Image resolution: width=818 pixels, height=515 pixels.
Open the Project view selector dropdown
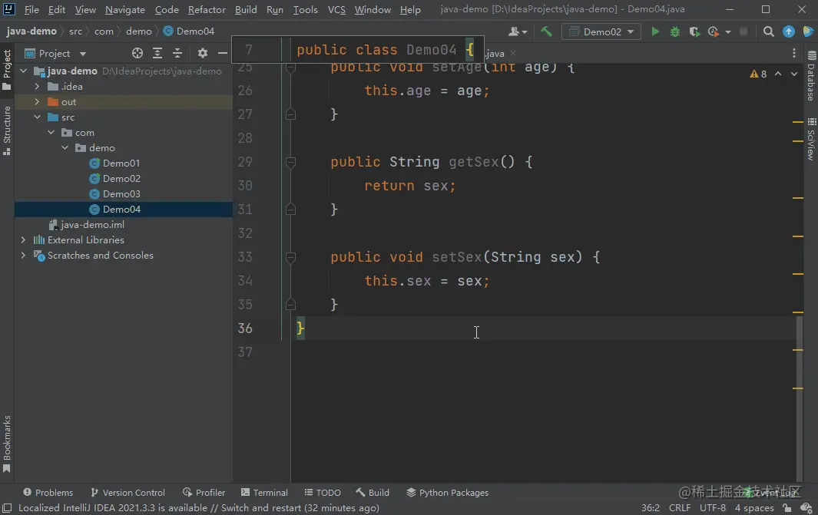(x=55, y=53)
